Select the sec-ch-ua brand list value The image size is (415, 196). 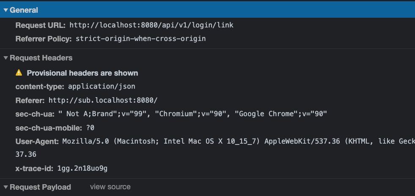point(192,114)
